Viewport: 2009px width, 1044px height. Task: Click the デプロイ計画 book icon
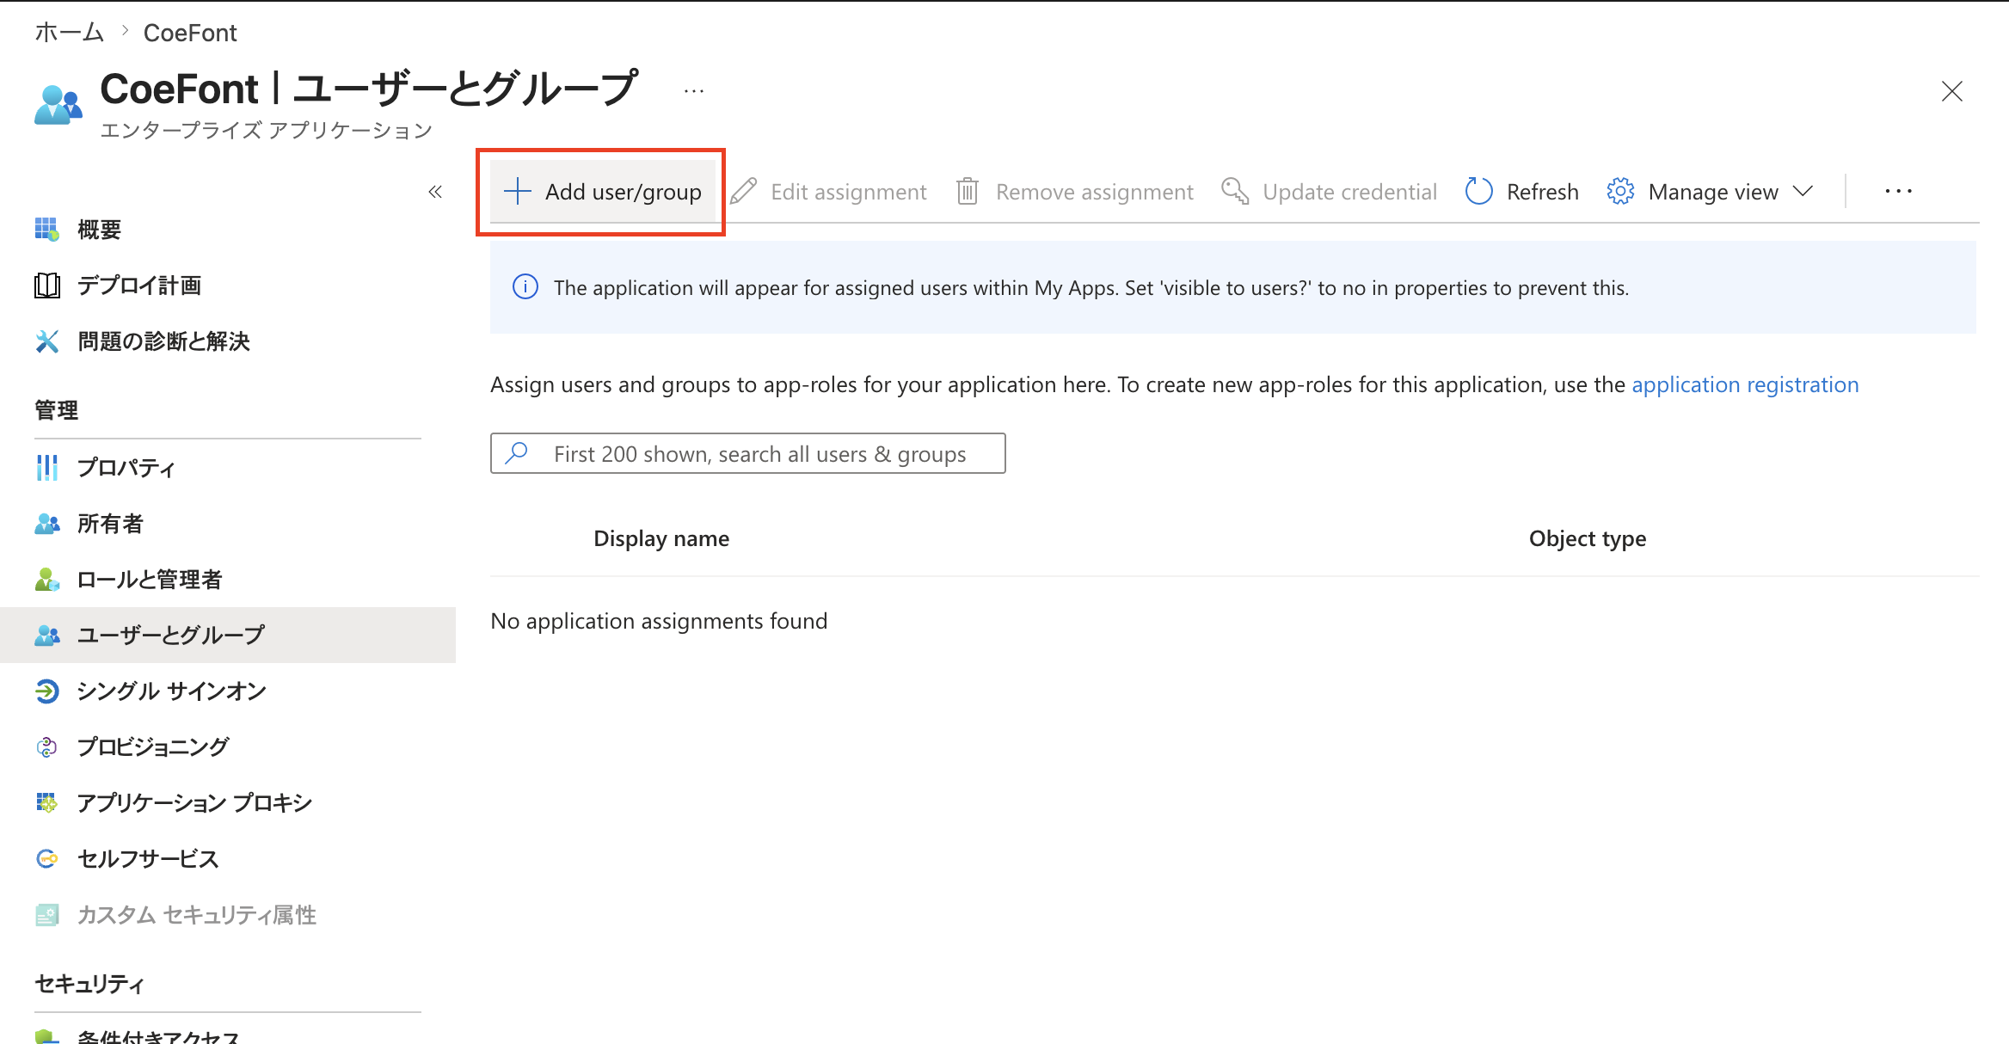coord(46,286)
